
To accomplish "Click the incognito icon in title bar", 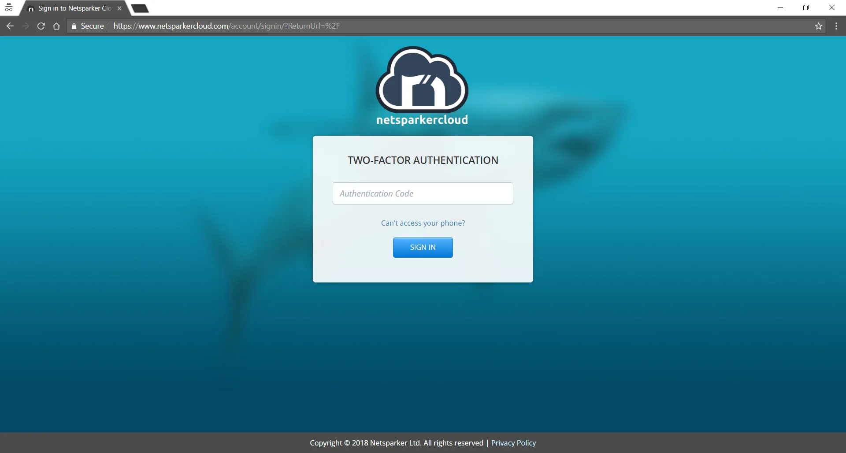I will tap(9, 7).
